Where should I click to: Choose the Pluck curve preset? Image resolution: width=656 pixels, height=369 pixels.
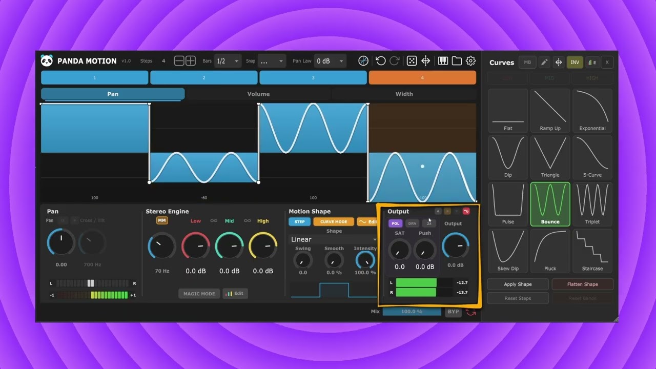[550, 251]
